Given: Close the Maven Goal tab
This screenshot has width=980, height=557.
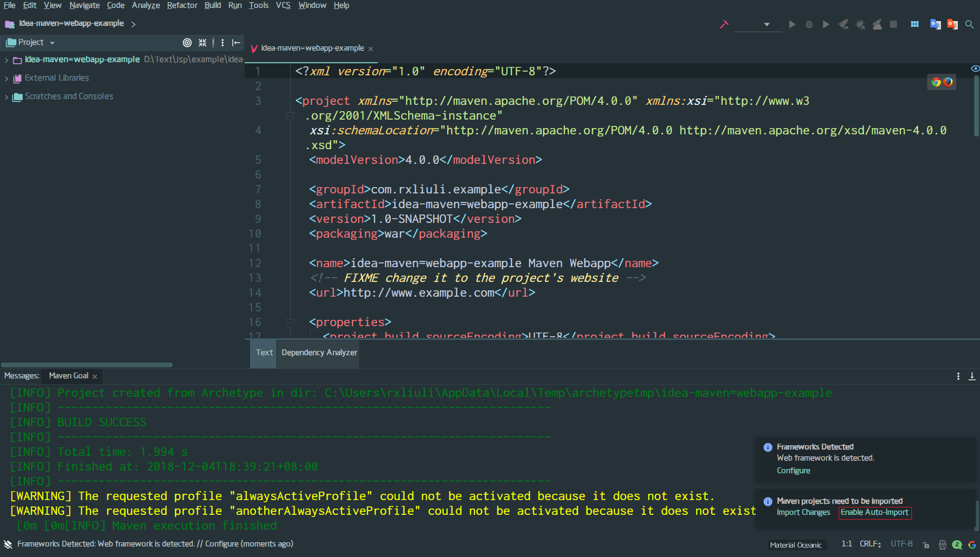Looking at the screenshot, I should click(x=95, y=376).
